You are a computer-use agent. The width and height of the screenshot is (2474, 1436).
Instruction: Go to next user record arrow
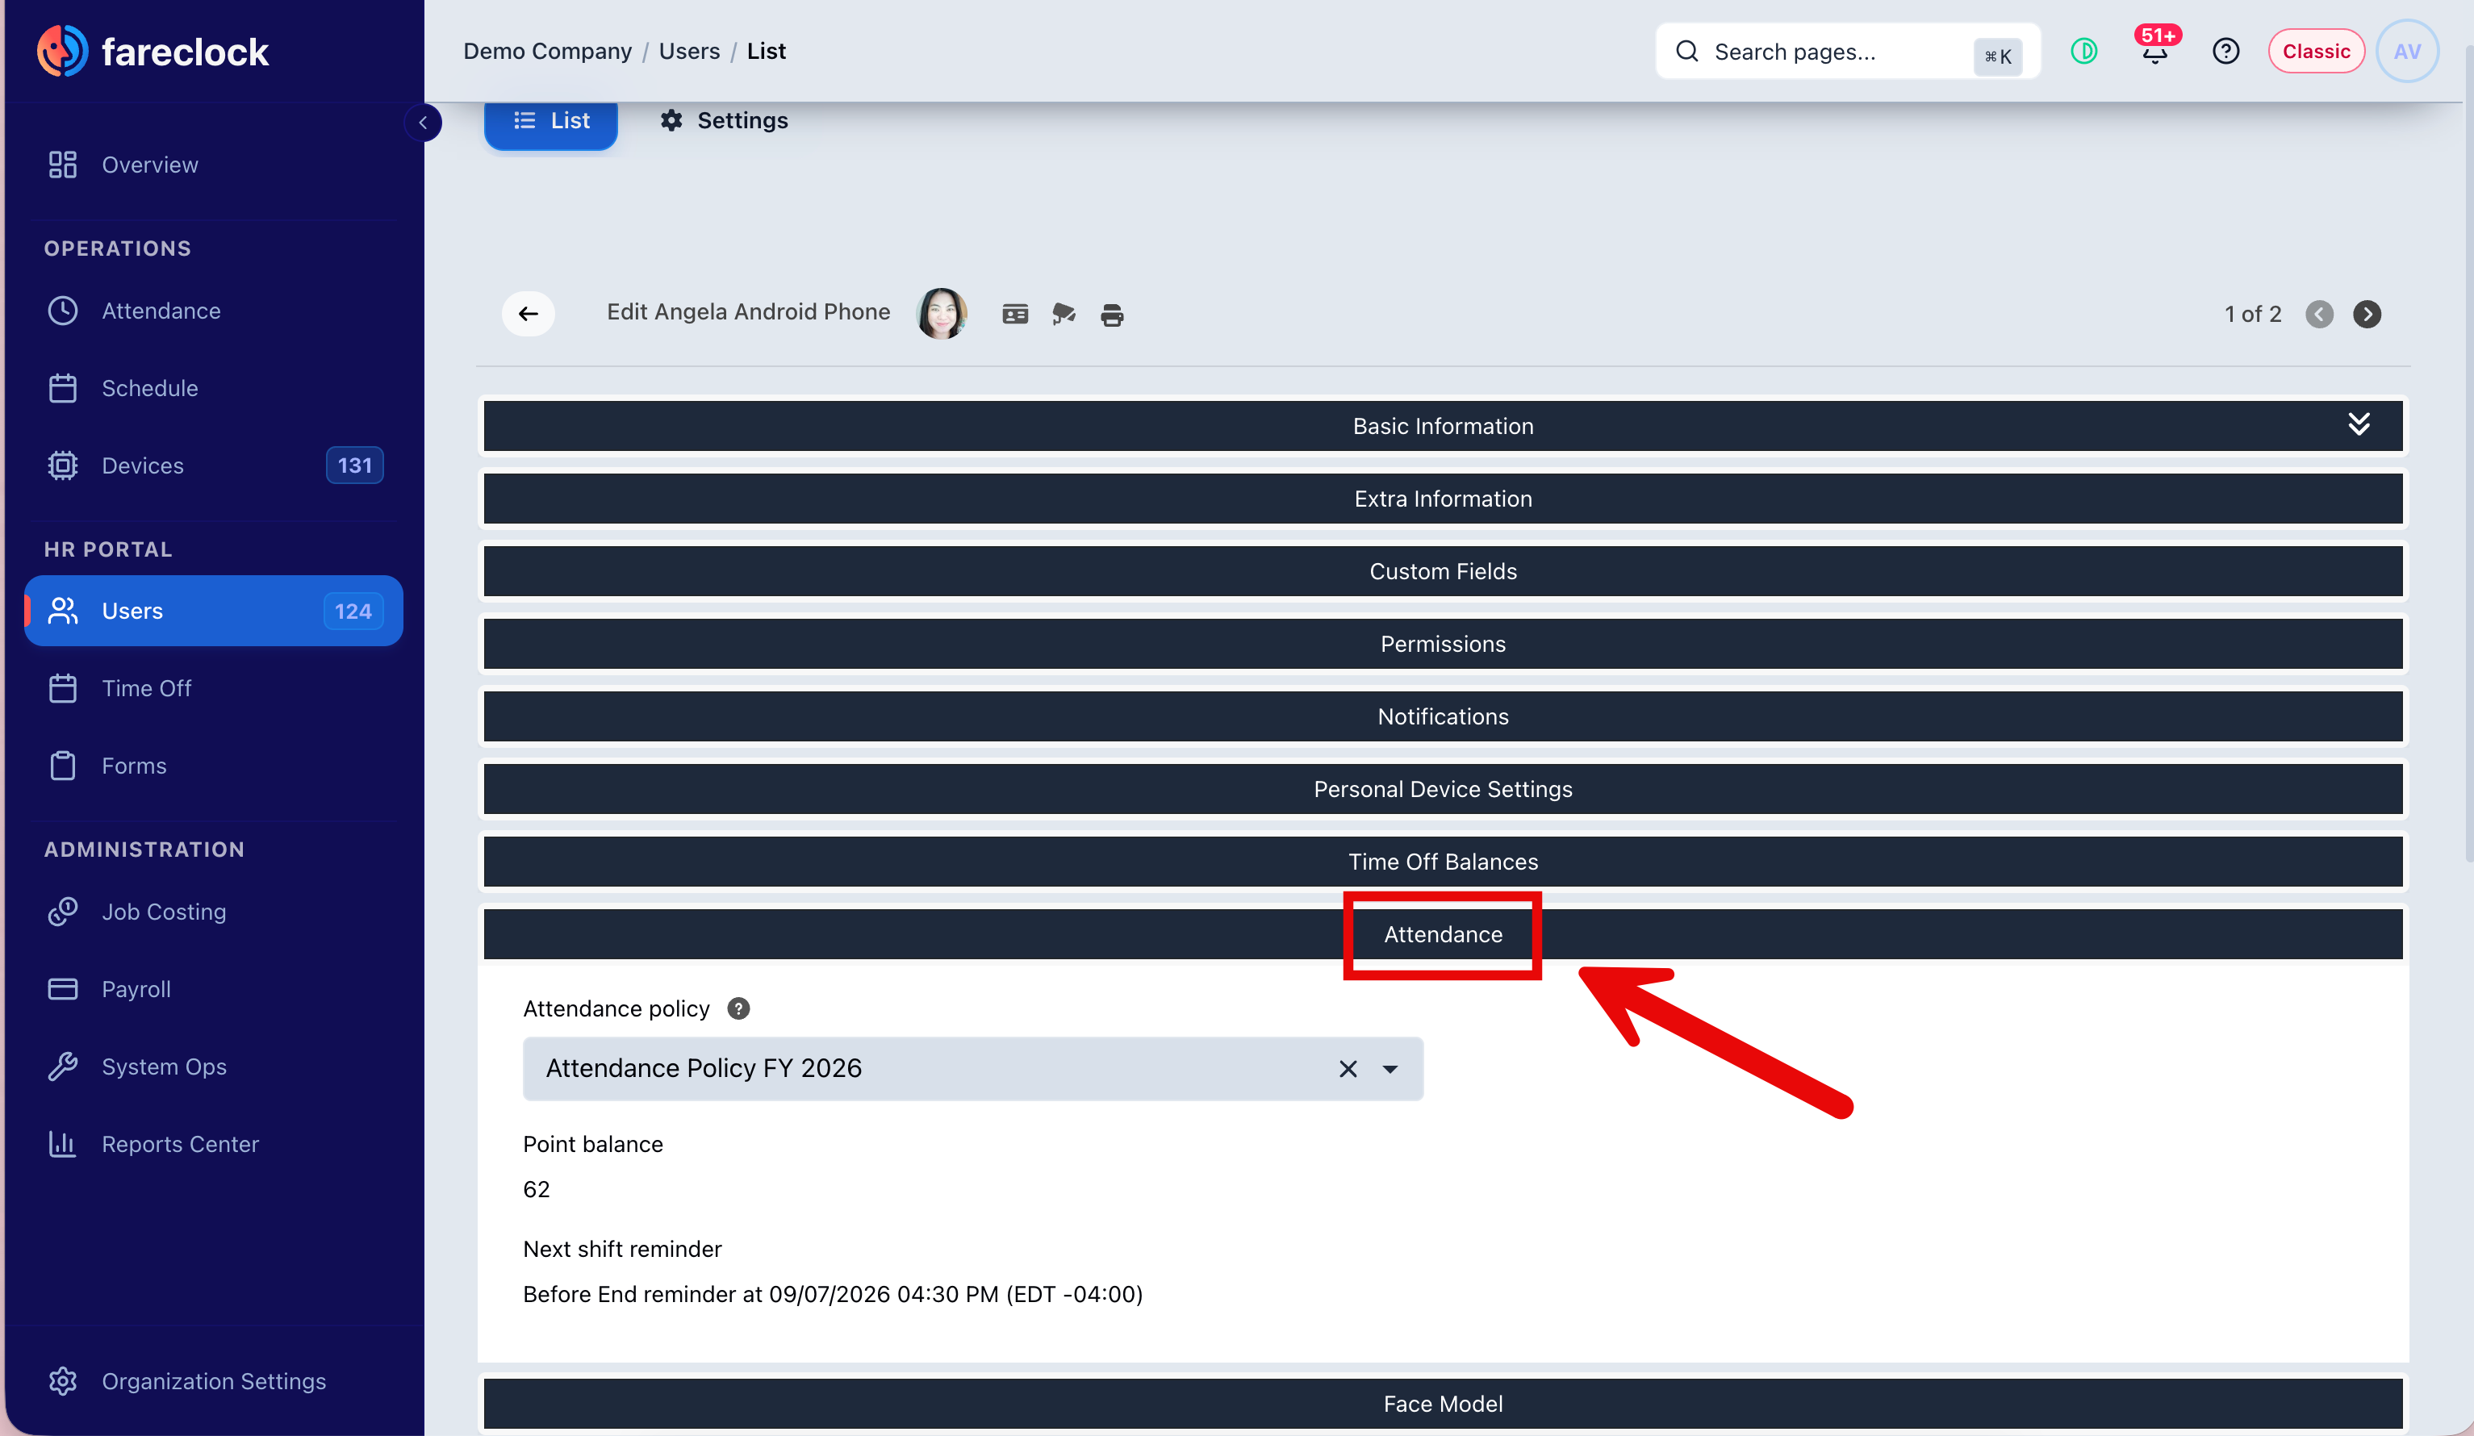tap(2367, 314)
